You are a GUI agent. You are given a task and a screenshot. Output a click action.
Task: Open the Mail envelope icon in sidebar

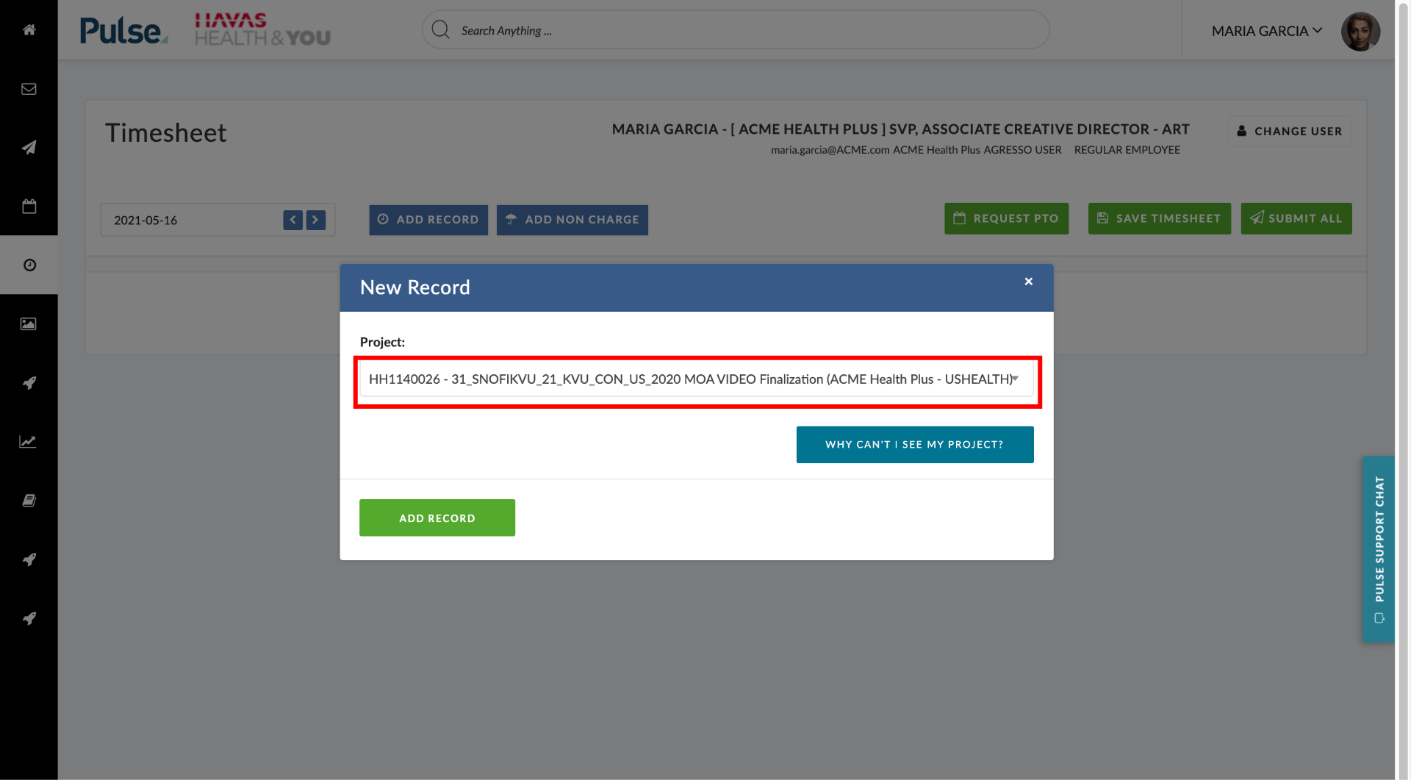[x=29, y=89]
